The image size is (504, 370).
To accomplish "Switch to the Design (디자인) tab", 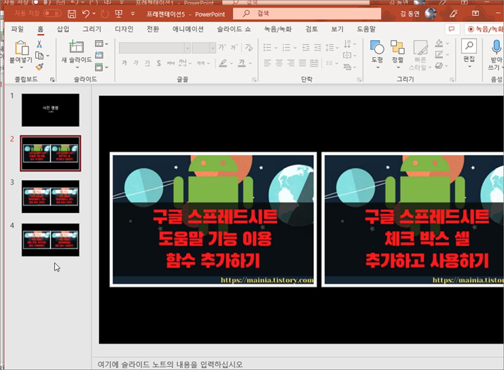I will (x=124, y=29).
